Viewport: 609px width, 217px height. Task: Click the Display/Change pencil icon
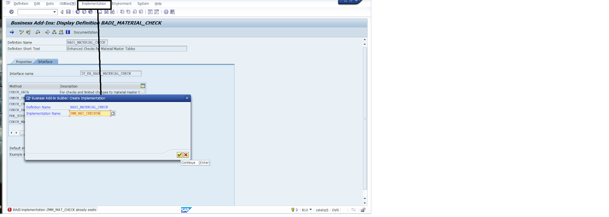coord(21,32)
